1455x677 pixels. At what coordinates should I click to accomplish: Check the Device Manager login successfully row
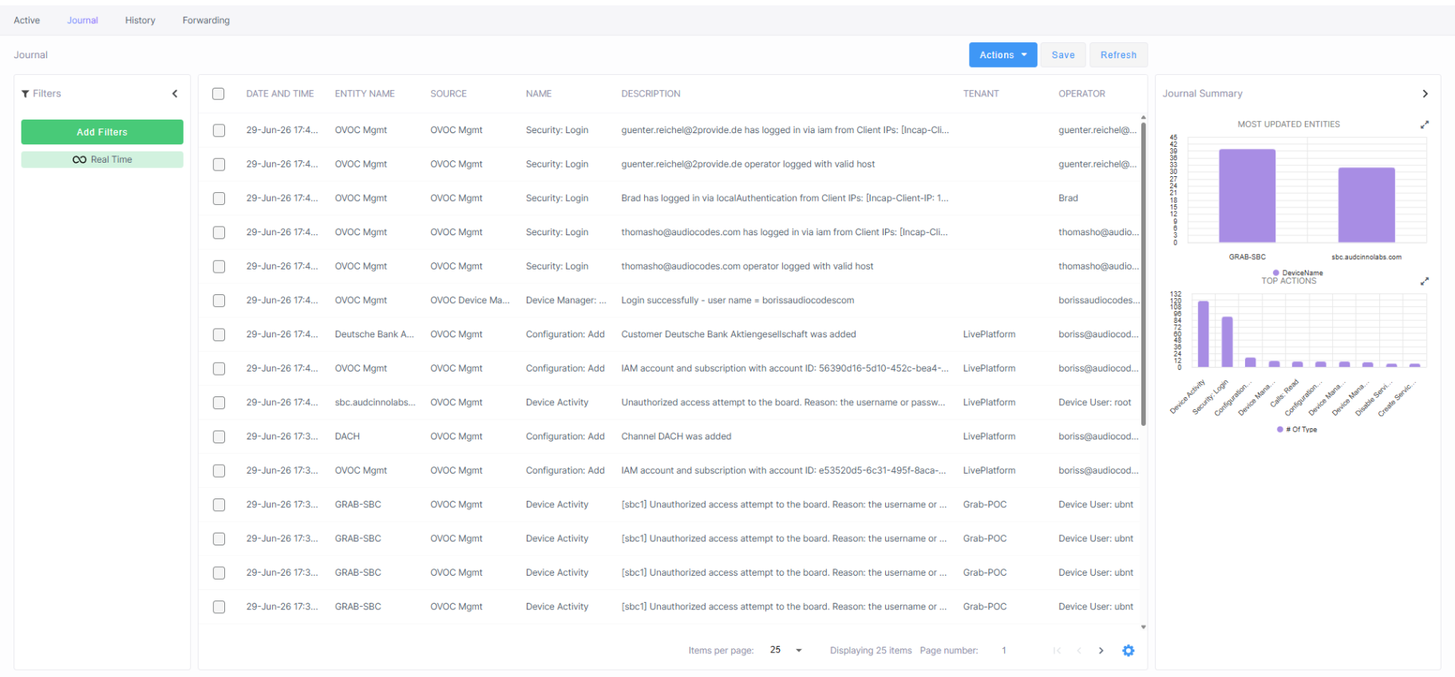point(219,301)
